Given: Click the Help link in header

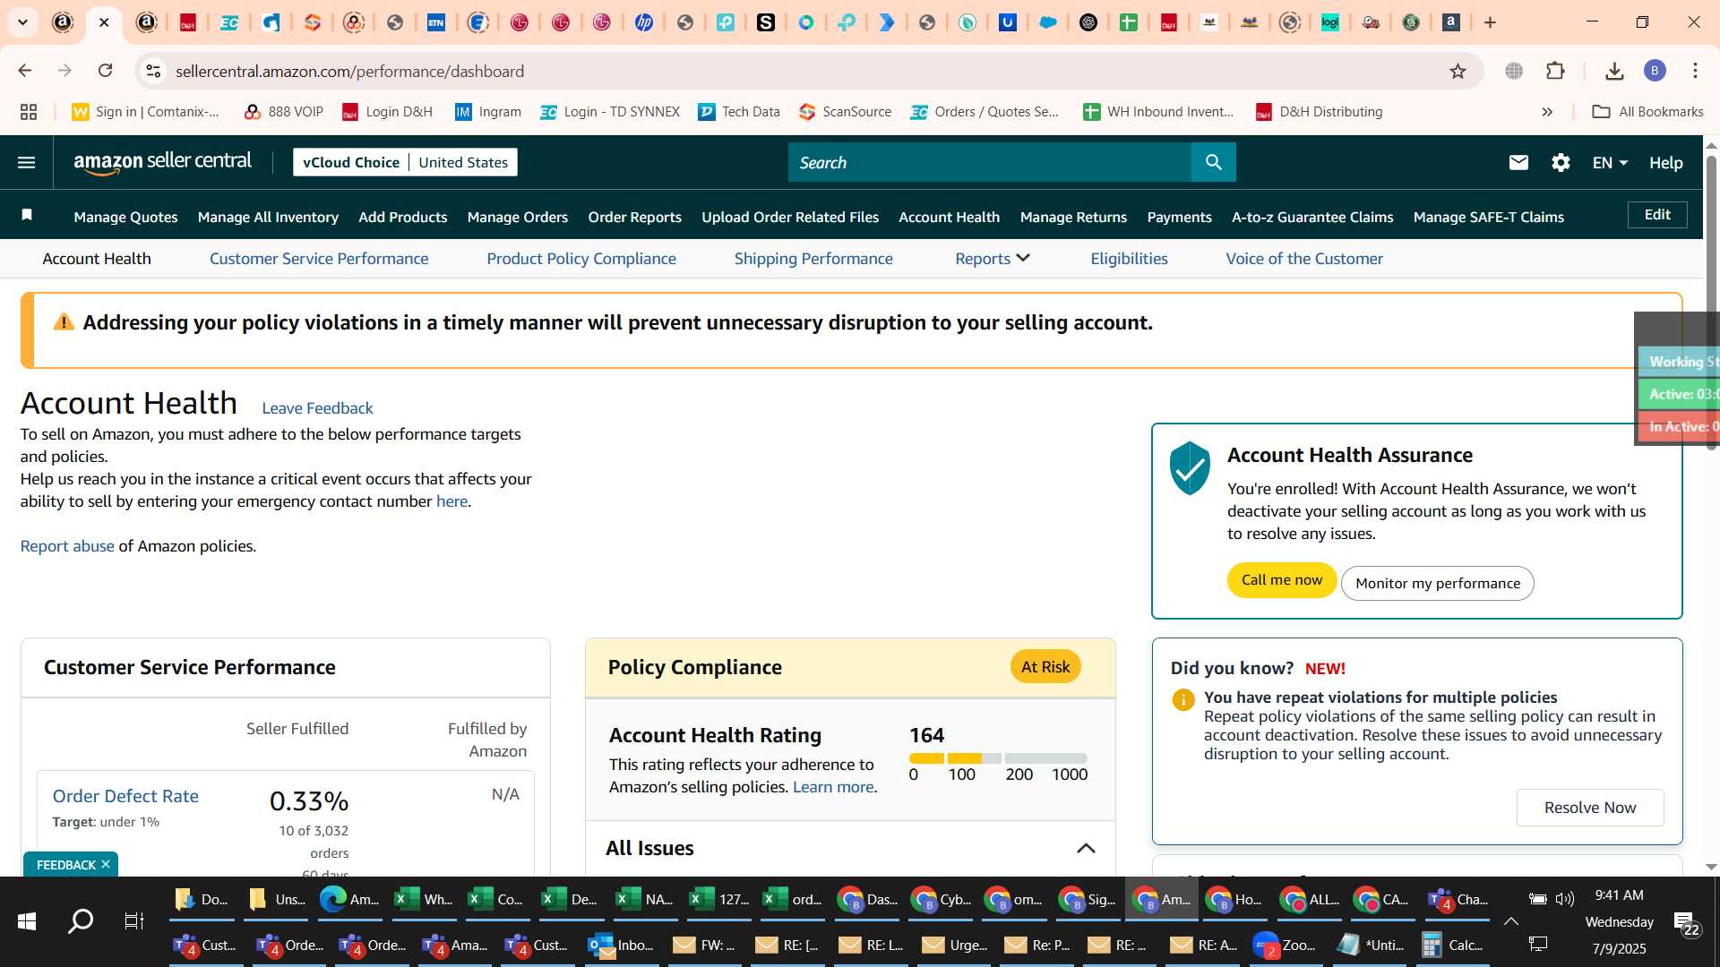Looking at the screenshot, I should [1666, 162].
